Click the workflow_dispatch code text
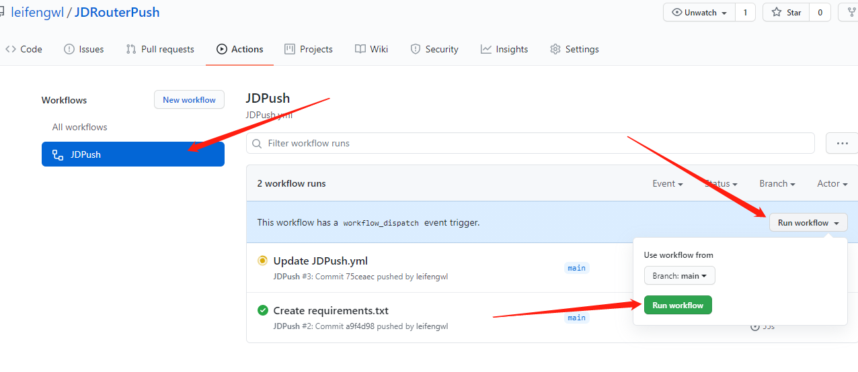The height and width of the screenshot is (372, 858). (x=381, y=223)
